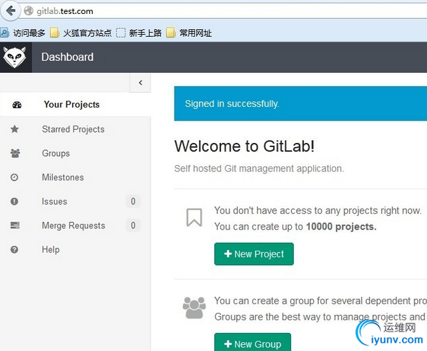The width and height of the screenshot is (427, 351).
Task: Open Starred Projects
Action: click(73, 129)
